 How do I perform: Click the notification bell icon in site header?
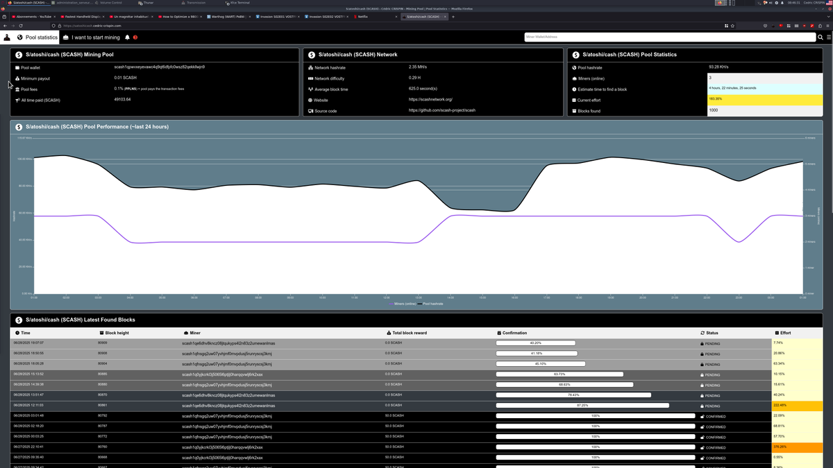[128, 37]
